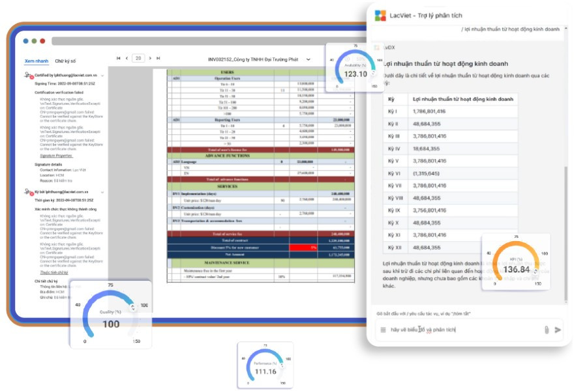The height and width of the screenshot is (391, 587).
Task: Collapse the 'Ký bởi lphthuong' signature entry
Action: (102, 192)
